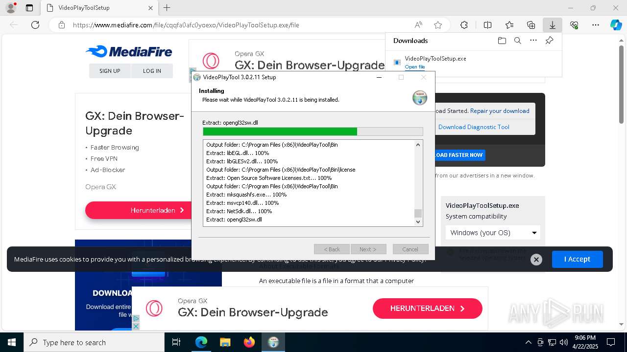Click the AdChoices triangle icon on bottom ad

(136, 319)
